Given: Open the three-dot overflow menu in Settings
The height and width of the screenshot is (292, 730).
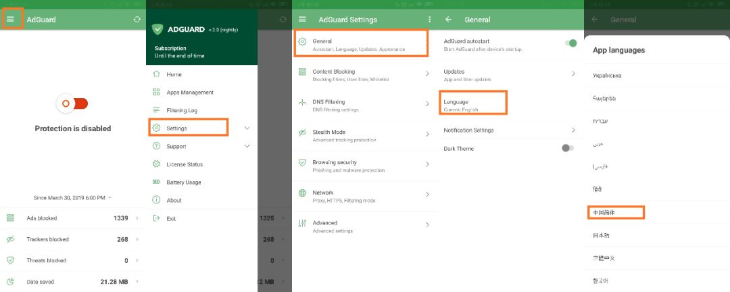Looking at the screenshot, I should tap(429, 20).
